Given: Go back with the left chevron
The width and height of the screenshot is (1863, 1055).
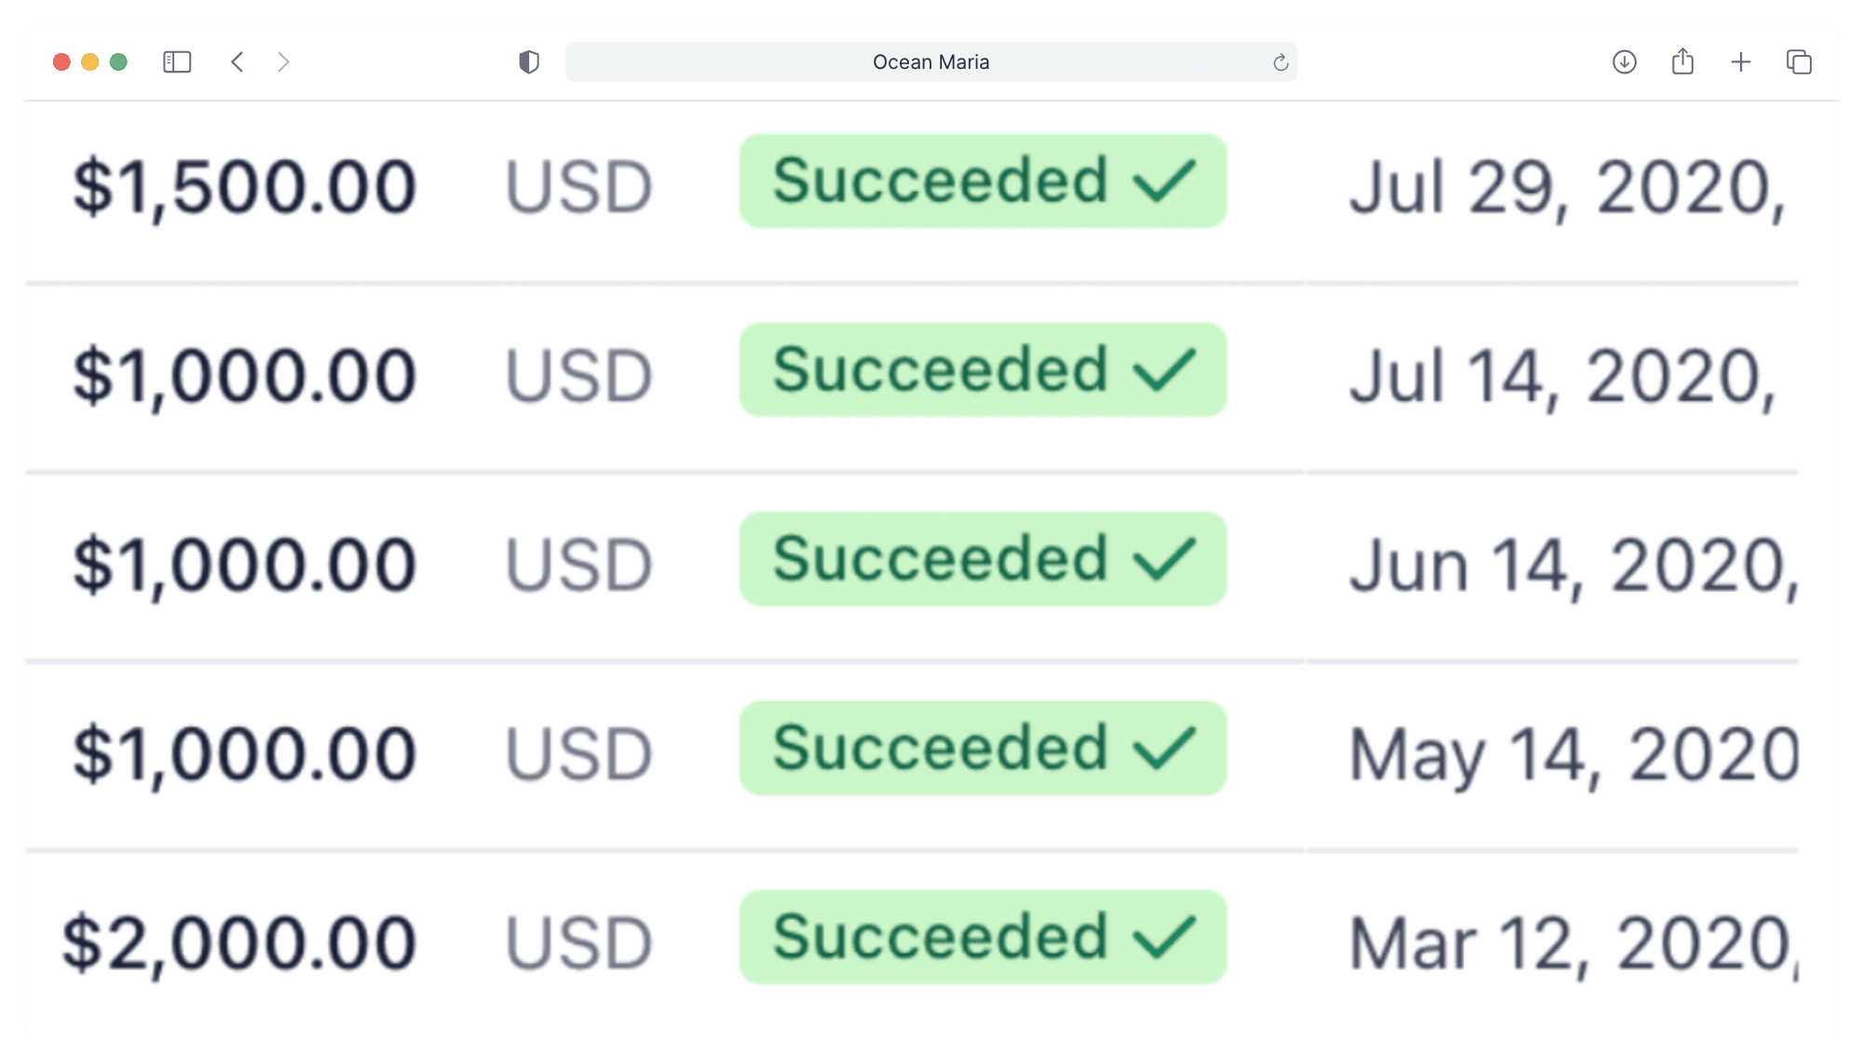Looking at the screenshot, I should (x=238, y=62).
